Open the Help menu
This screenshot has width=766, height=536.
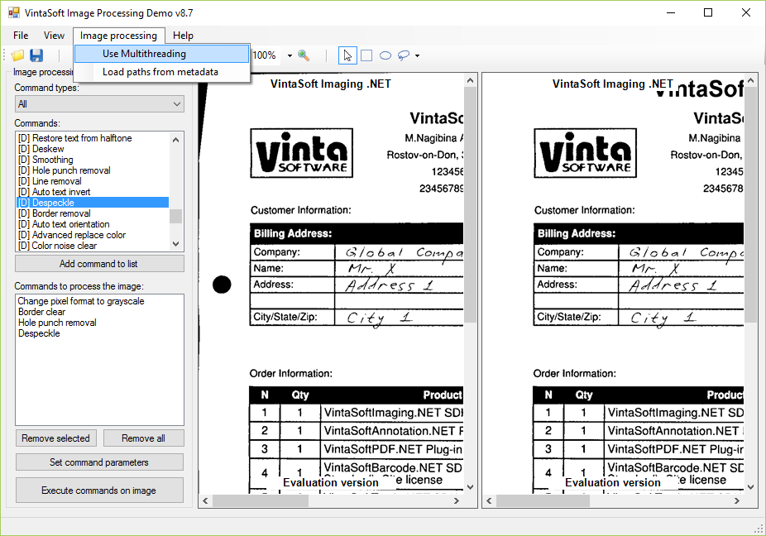pyautogui.click(x=183, y=36)
